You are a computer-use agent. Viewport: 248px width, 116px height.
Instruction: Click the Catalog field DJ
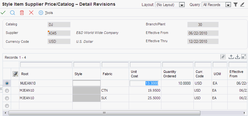coord(59,24)
